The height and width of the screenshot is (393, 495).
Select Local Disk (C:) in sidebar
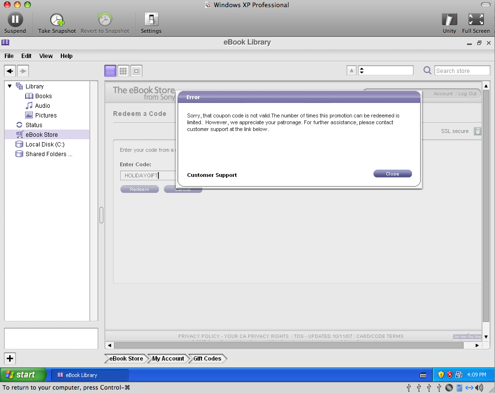(x=45, y=145)
